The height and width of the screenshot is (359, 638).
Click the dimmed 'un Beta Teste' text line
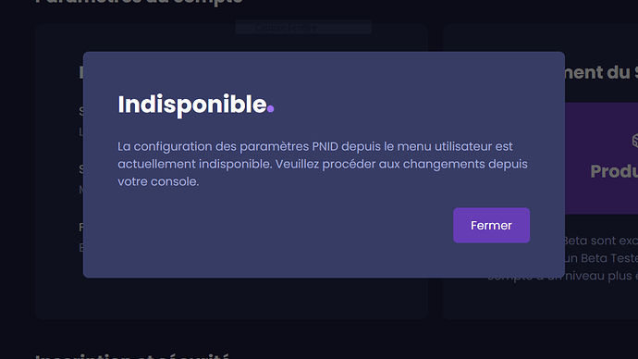[601, 258]
